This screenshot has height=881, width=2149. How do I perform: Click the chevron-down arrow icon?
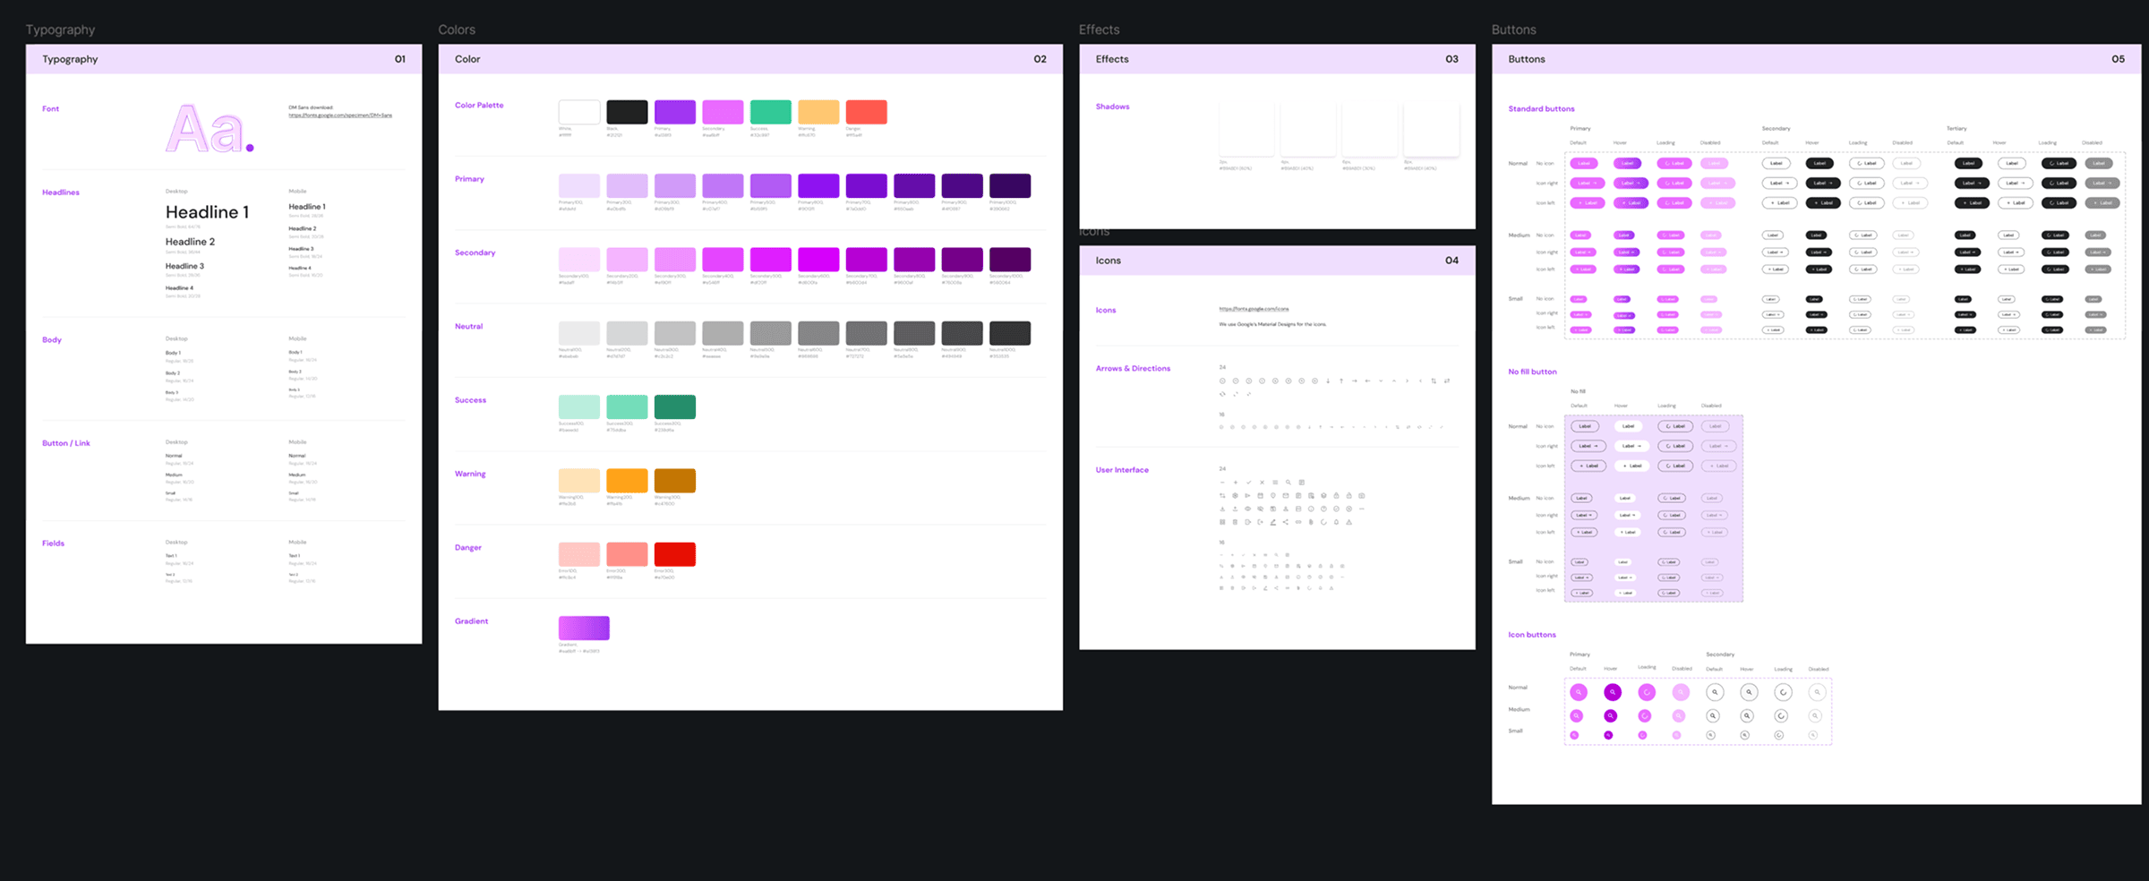pyautogui.click(x=1381, y=381)
